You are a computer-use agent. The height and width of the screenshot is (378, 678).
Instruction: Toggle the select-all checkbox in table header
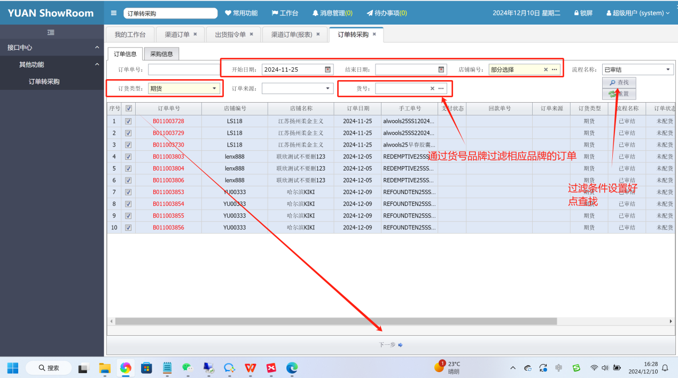coord(128,108)
